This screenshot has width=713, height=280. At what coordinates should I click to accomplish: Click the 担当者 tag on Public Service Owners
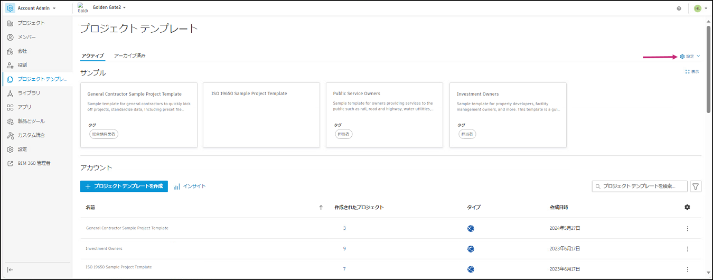pyautogui.click(x=344, y=134)
